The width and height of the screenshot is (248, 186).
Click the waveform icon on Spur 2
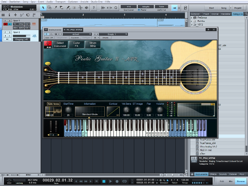click(x=34, y=36)
